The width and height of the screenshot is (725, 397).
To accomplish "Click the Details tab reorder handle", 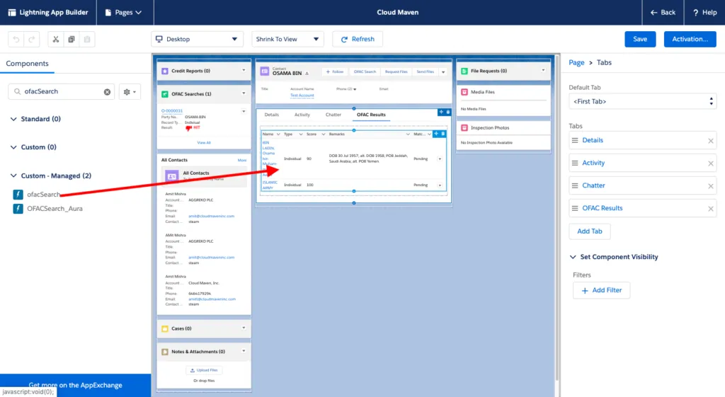I will (575, 141).
